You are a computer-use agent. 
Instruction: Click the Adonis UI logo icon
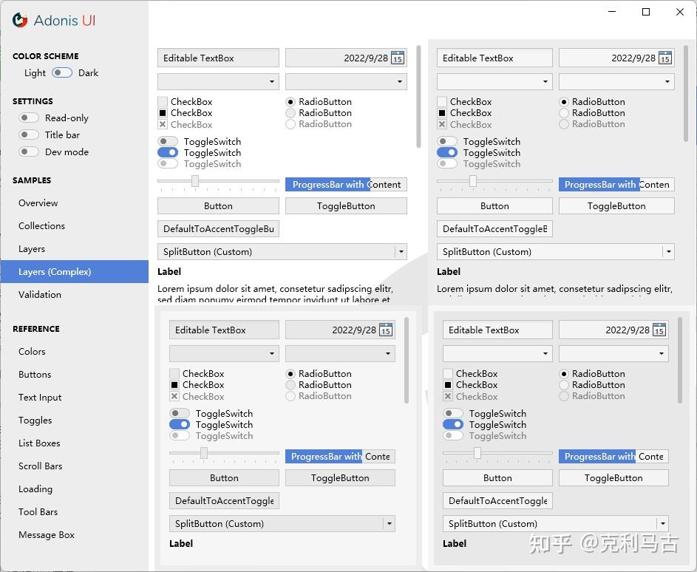pyautogui.click(x=20, y=21)
